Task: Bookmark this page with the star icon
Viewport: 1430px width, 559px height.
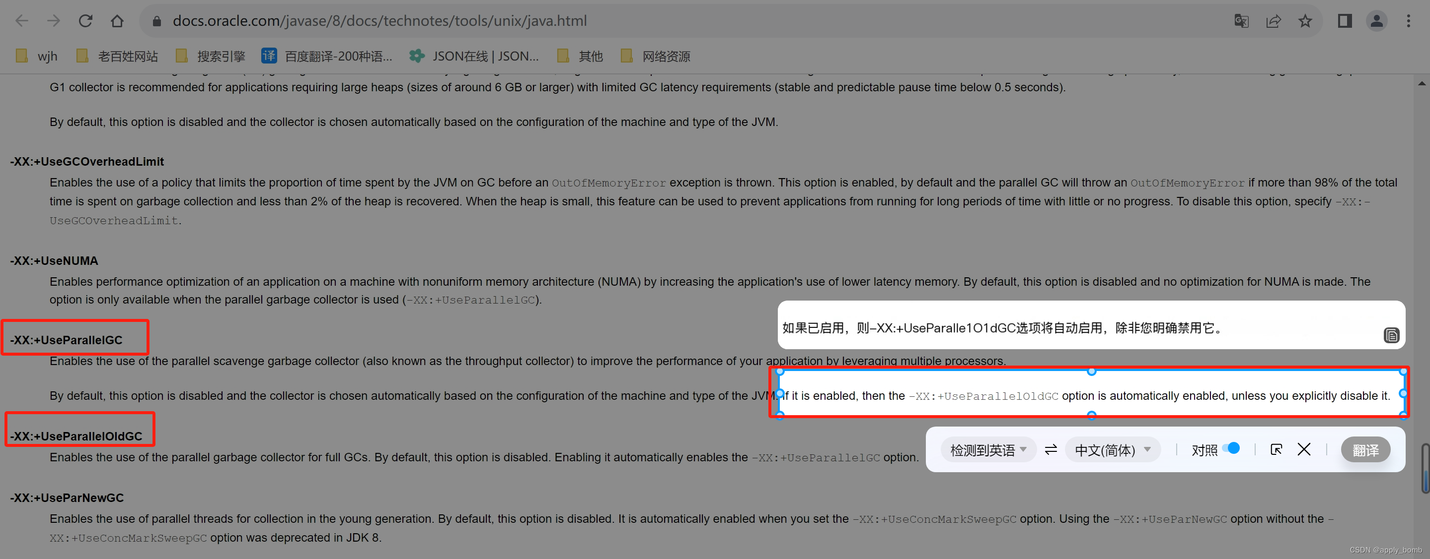Action: [x=1305, y=21]
